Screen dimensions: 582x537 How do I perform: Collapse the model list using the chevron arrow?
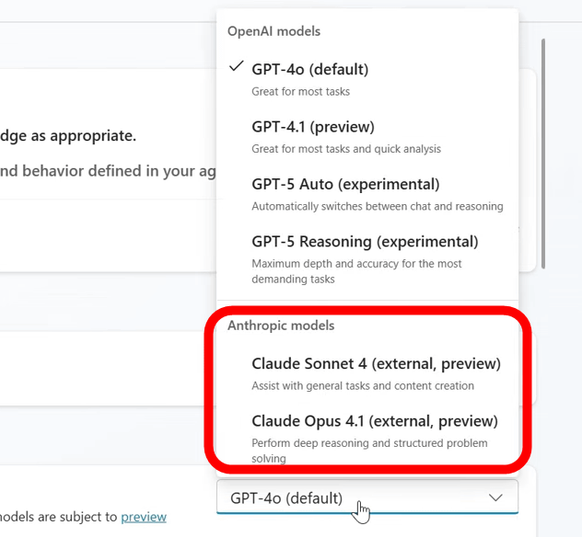(x=495, y=497)
